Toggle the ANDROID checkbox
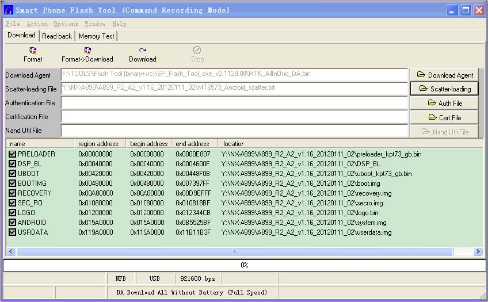Viewport: 488px width, 302px height. coord(12,223)
